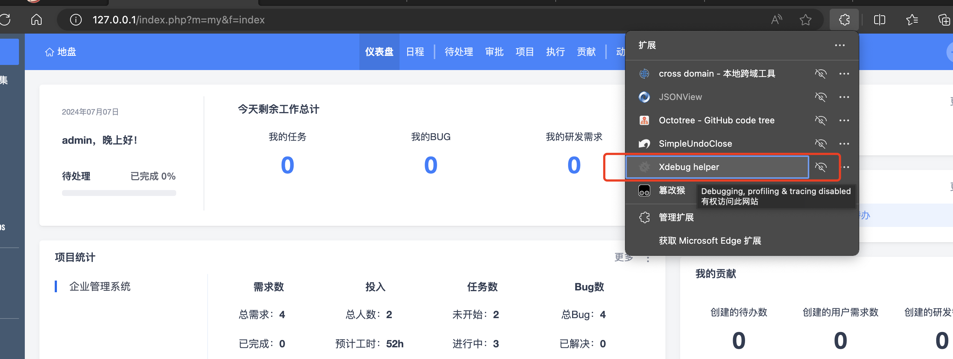Click the favorite star in address bar
The width and height of the screenshot is (953, 359).
[x=805, y=20]
